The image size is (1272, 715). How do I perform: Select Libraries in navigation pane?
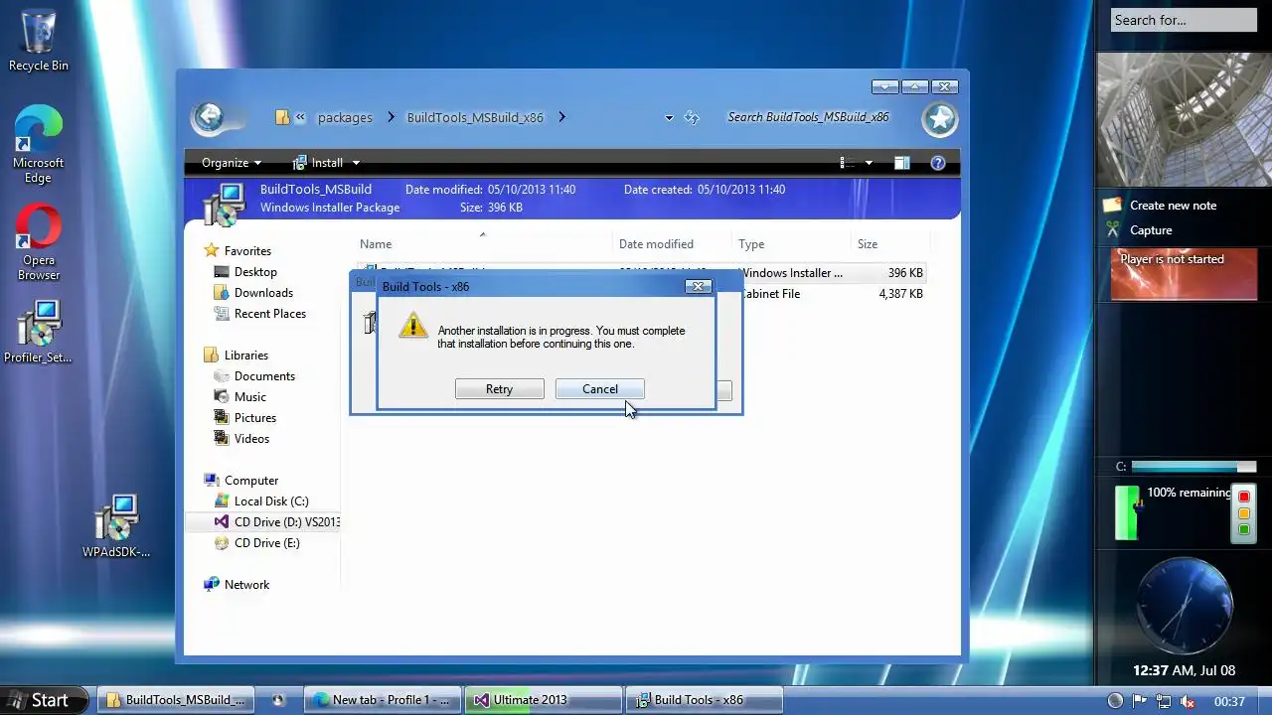[x=245, y=356]
